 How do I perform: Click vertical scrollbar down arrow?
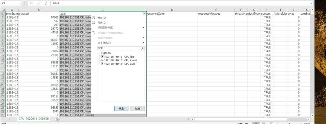tap(312, 115)
